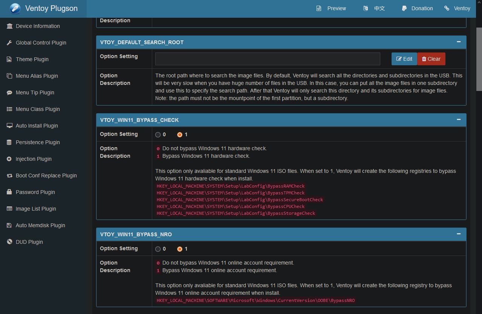Select Boot Conf Replace Plugin in sidebar
The height and width of the screenshot is (314, 482).
[46, 175]
